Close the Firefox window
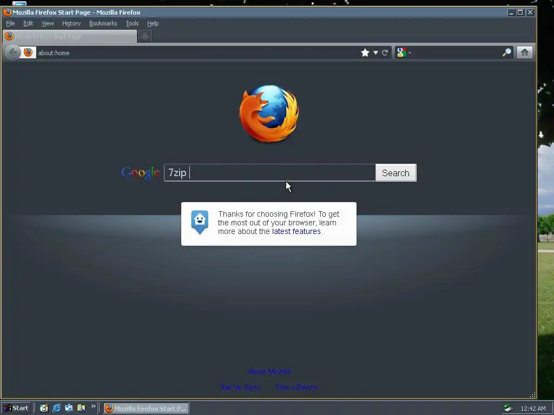Screen dimensions: 554x415 point(530,12)
